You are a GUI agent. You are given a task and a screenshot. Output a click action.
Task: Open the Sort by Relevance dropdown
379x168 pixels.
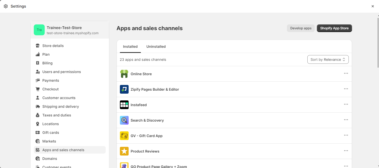click(x=328, y=59)
